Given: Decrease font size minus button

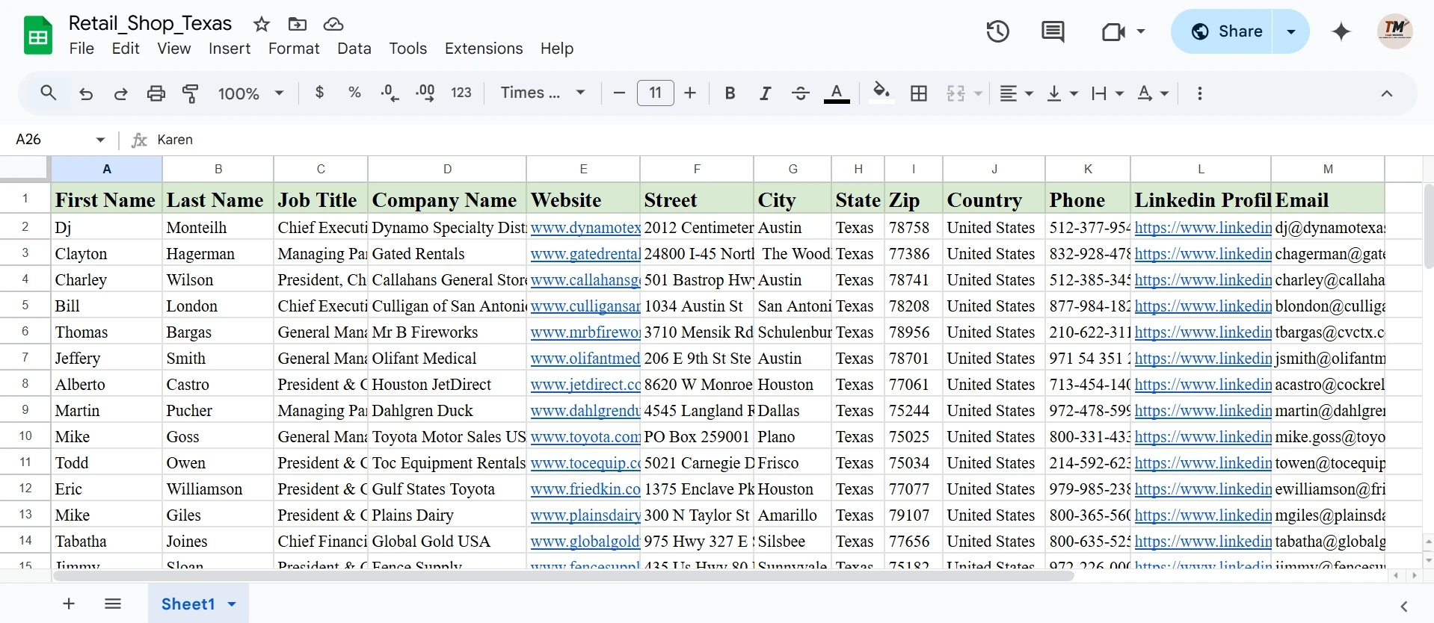Looking at the screenshot, I should click(x=619, y=93).
